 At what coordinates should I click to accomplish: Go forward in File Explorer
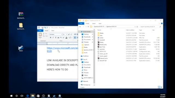point(83,27)
